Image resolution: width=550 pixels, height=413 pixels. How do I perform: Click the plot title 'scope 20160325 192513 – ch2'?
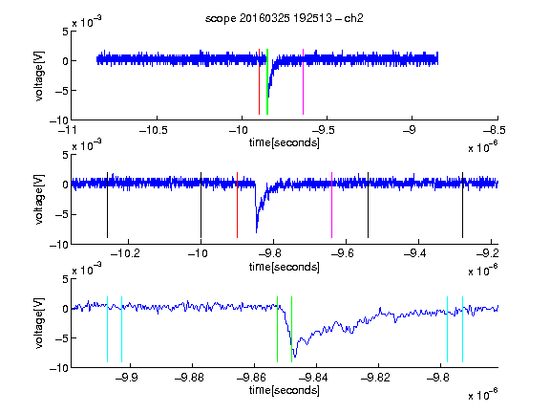pyautogui.click(x=285, y=18)
